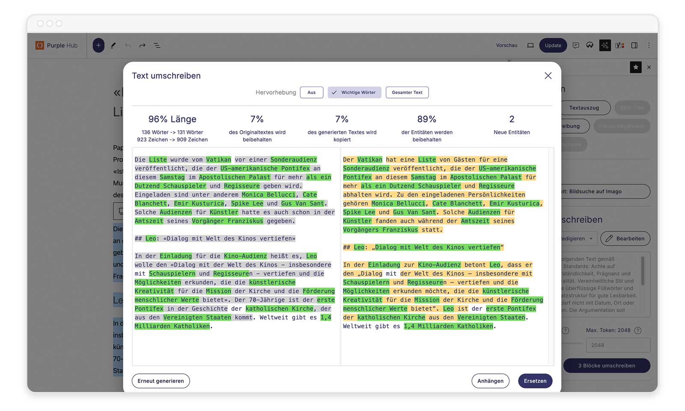Click the Hervorhebung label
The image size is (685, 411).
coord(276,92)
